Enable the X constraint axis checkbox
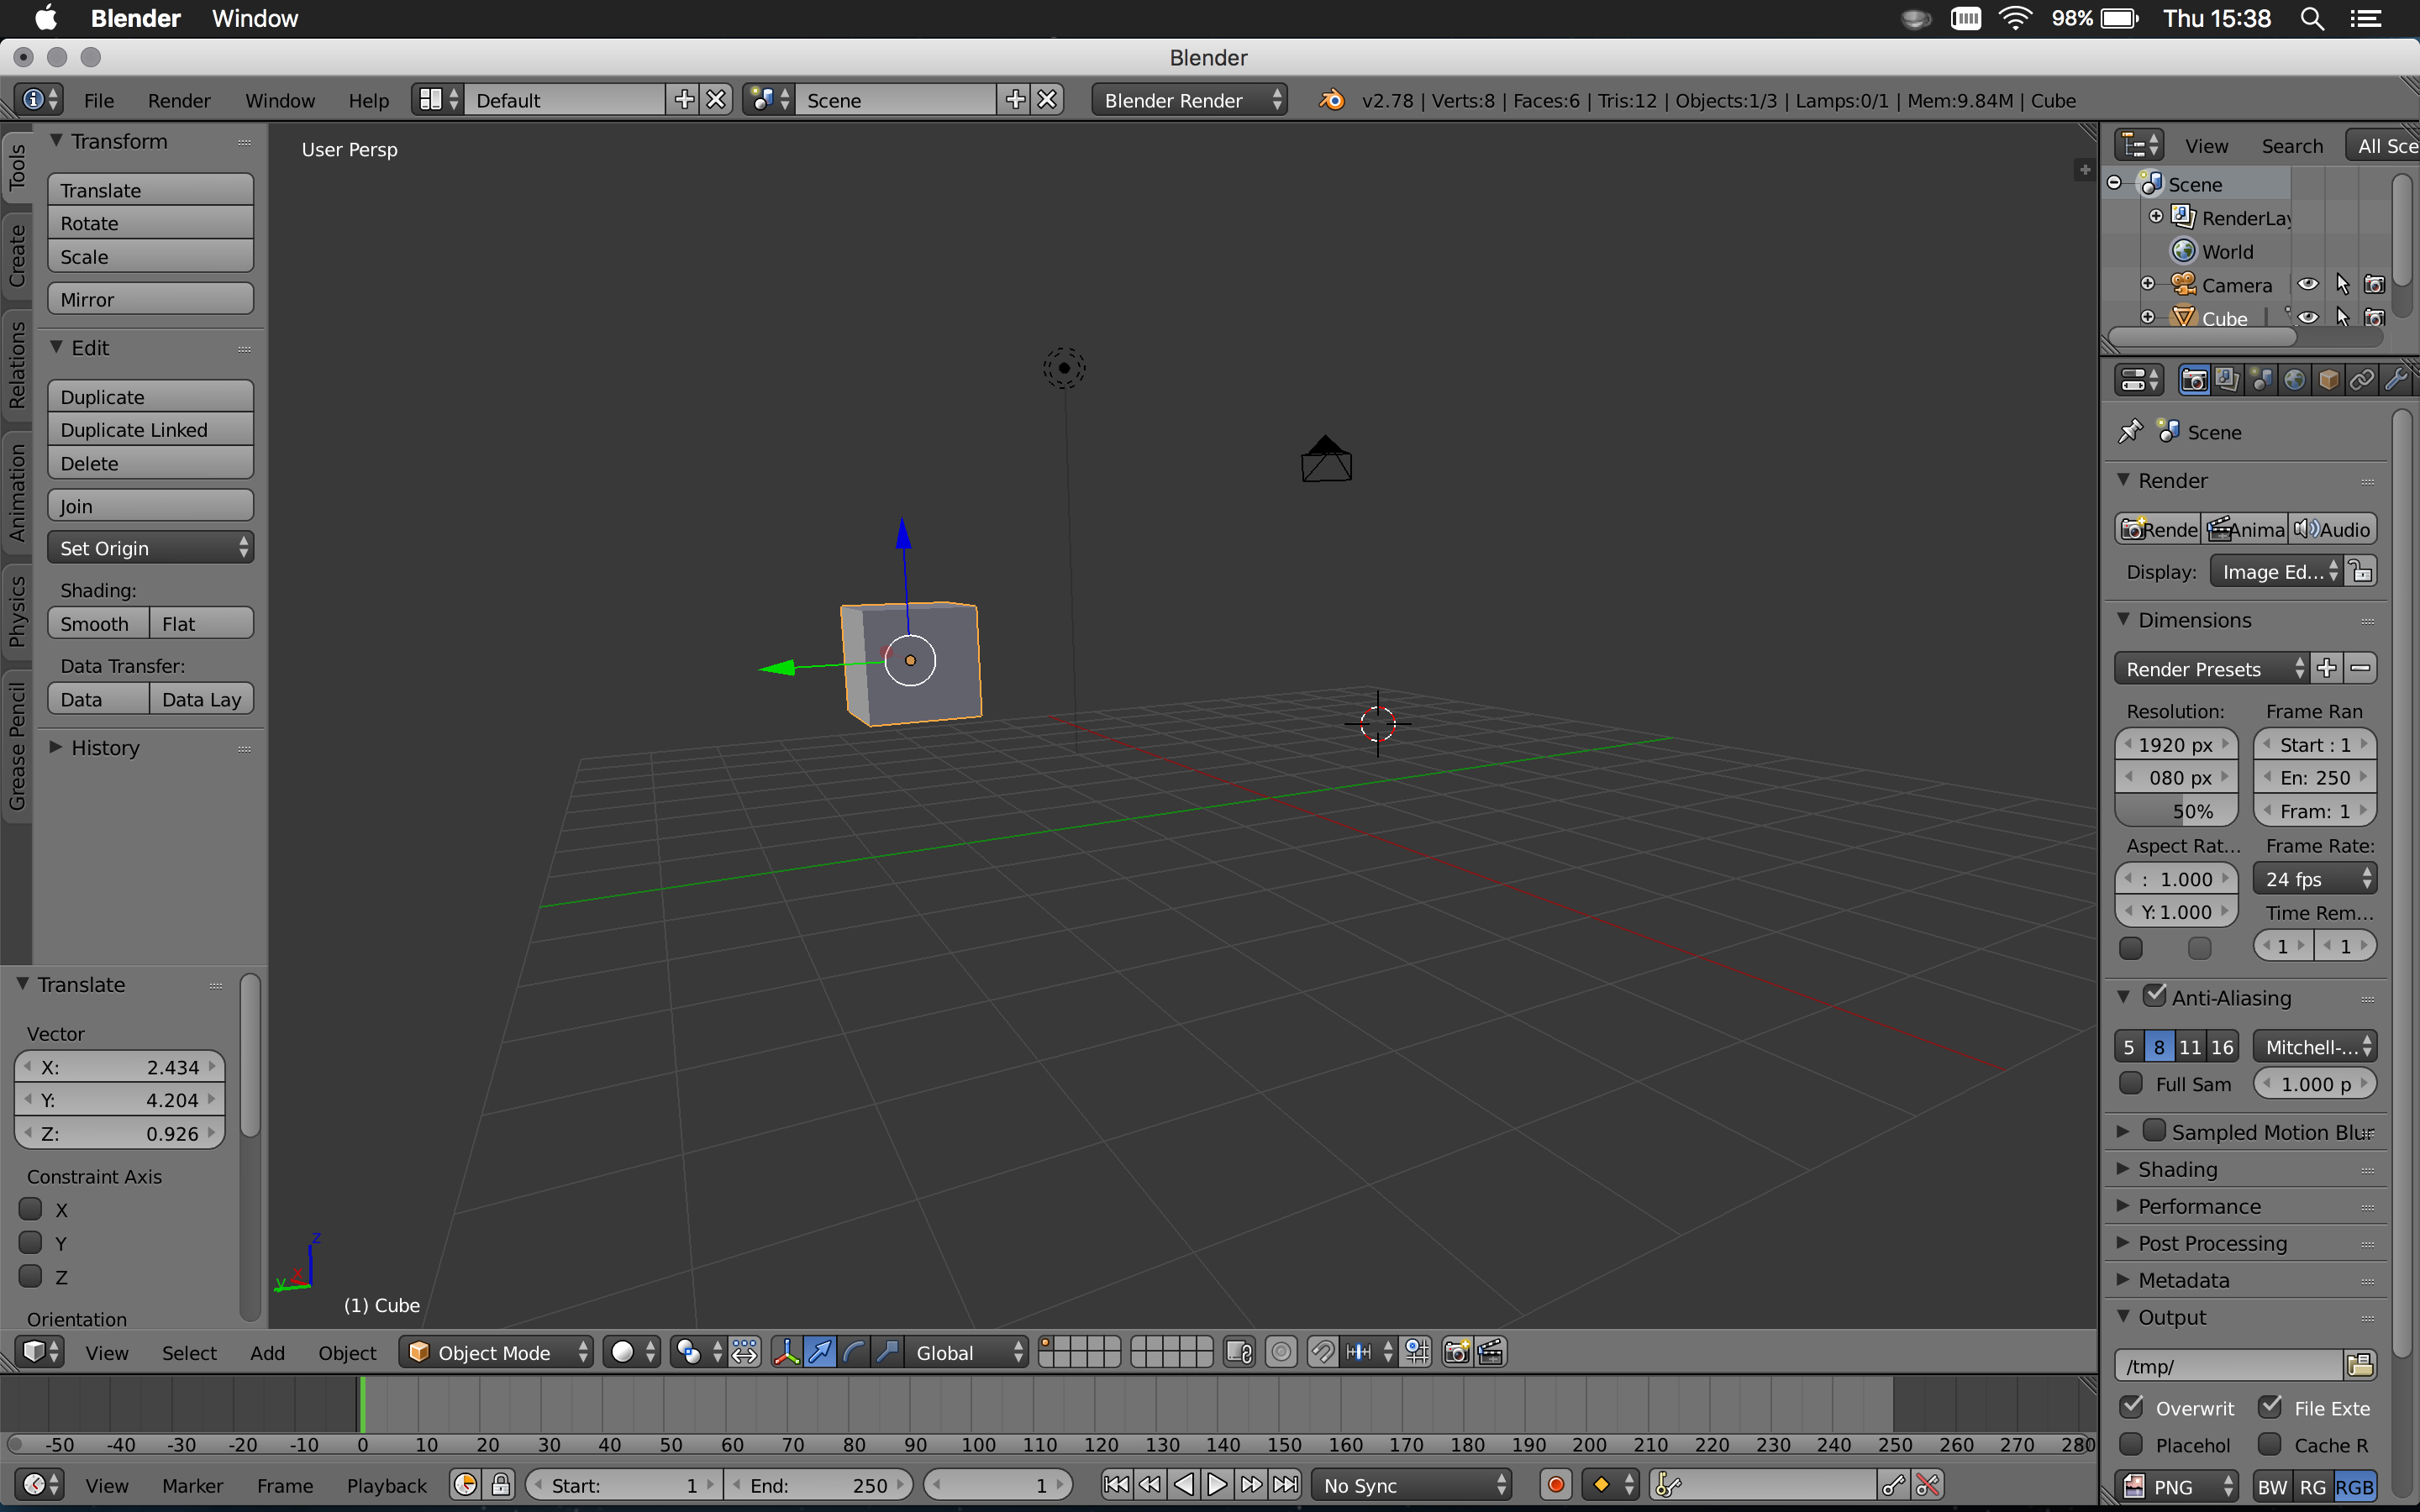The height and width of the screenshot is (1512, 2420). point(31,1209)
